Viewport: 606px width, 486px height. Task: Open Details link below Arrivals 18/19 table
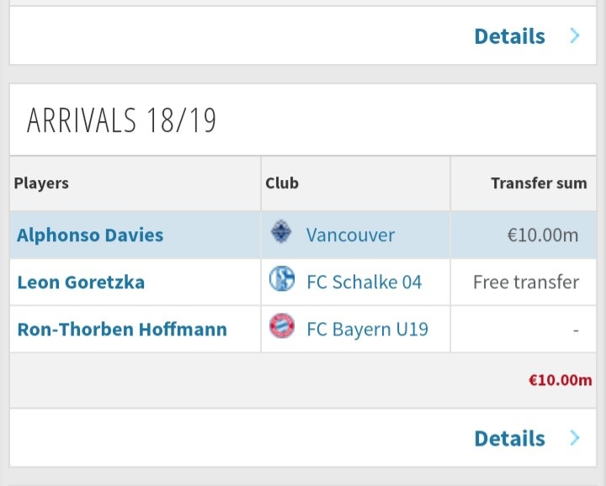[x=509, y=438]
